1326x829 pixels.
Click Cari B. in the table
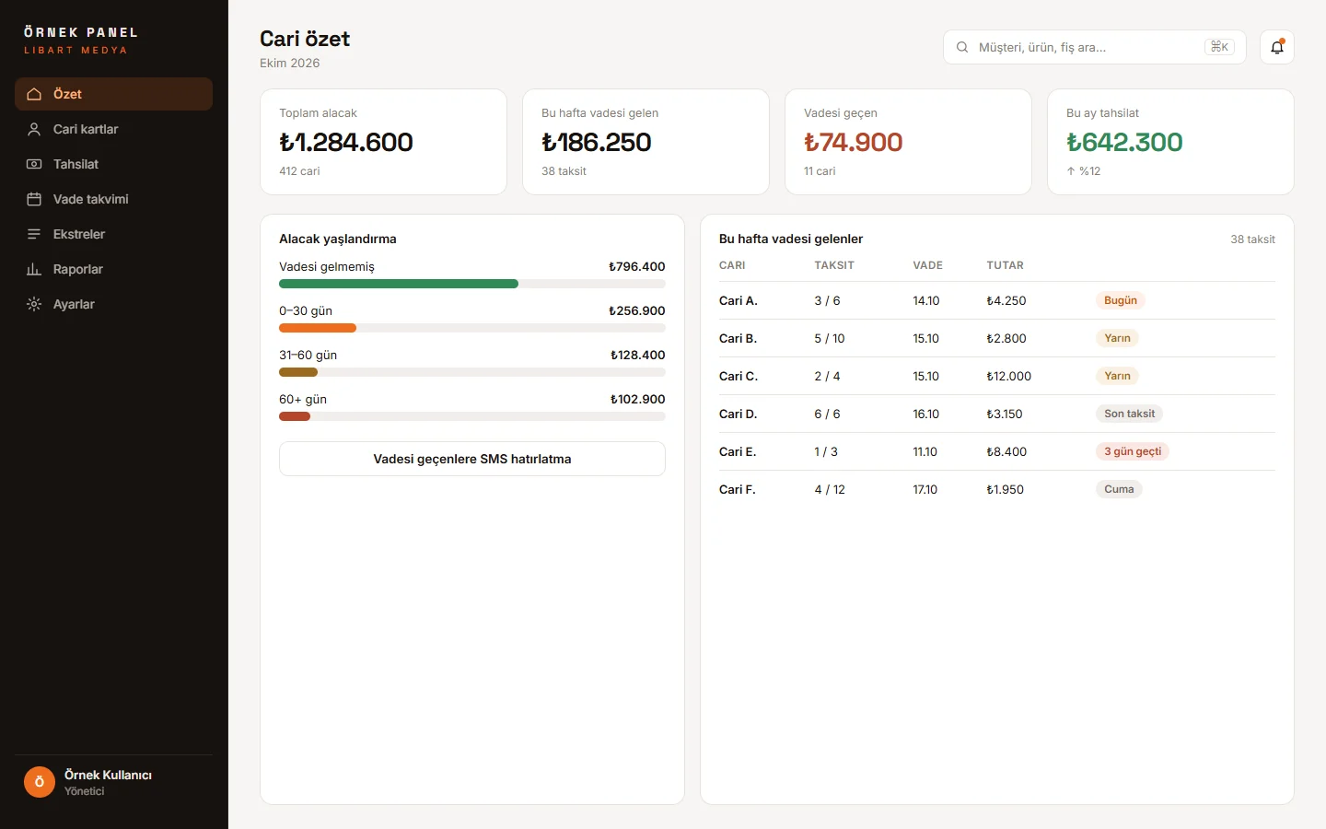pyautogui.click(x=738, y=338)
